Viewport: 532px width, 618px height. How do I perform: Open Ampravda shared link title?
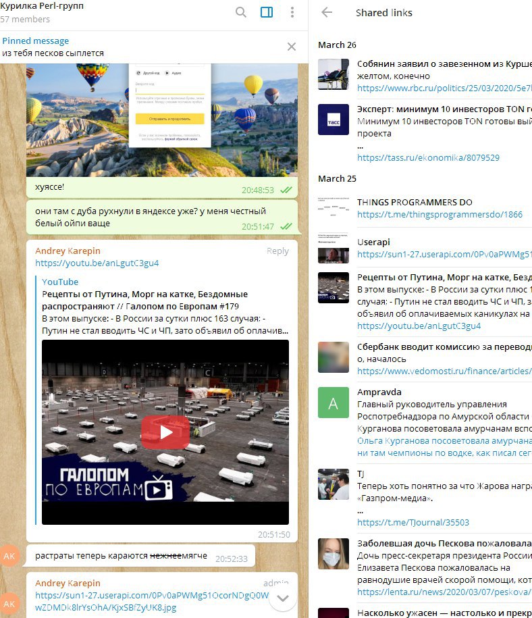[x=379, y=392]
